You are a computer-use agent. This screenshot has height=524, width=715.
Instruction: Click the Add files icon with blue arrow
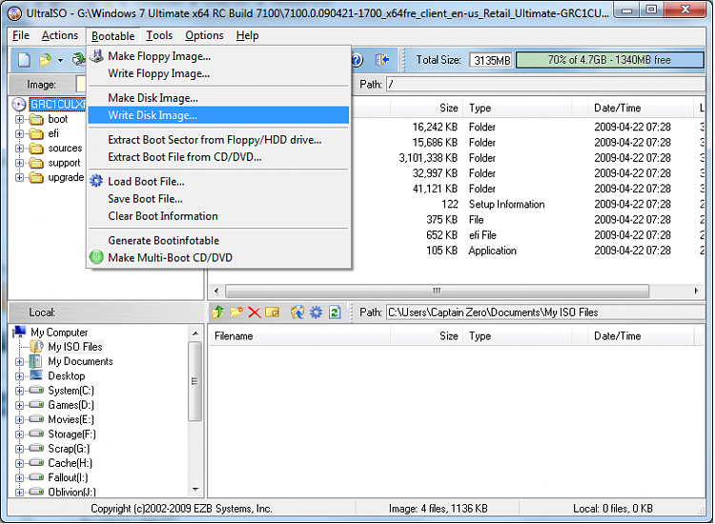(x=297, y=312)
